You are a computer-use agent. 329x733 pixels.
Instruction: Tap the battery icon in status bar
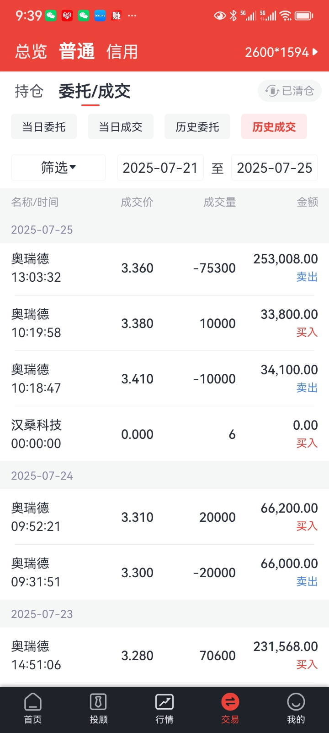[304, 16]
